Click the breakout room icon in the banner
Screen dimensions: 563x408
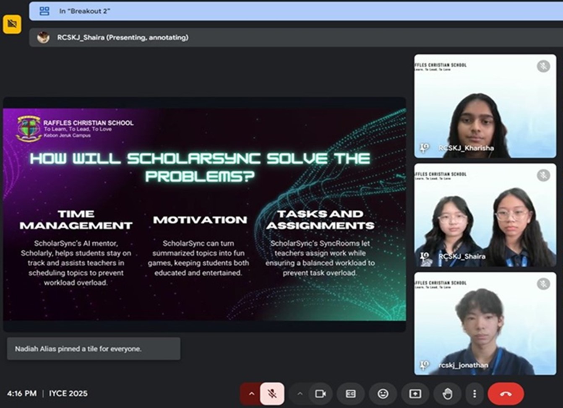[44, 11]
